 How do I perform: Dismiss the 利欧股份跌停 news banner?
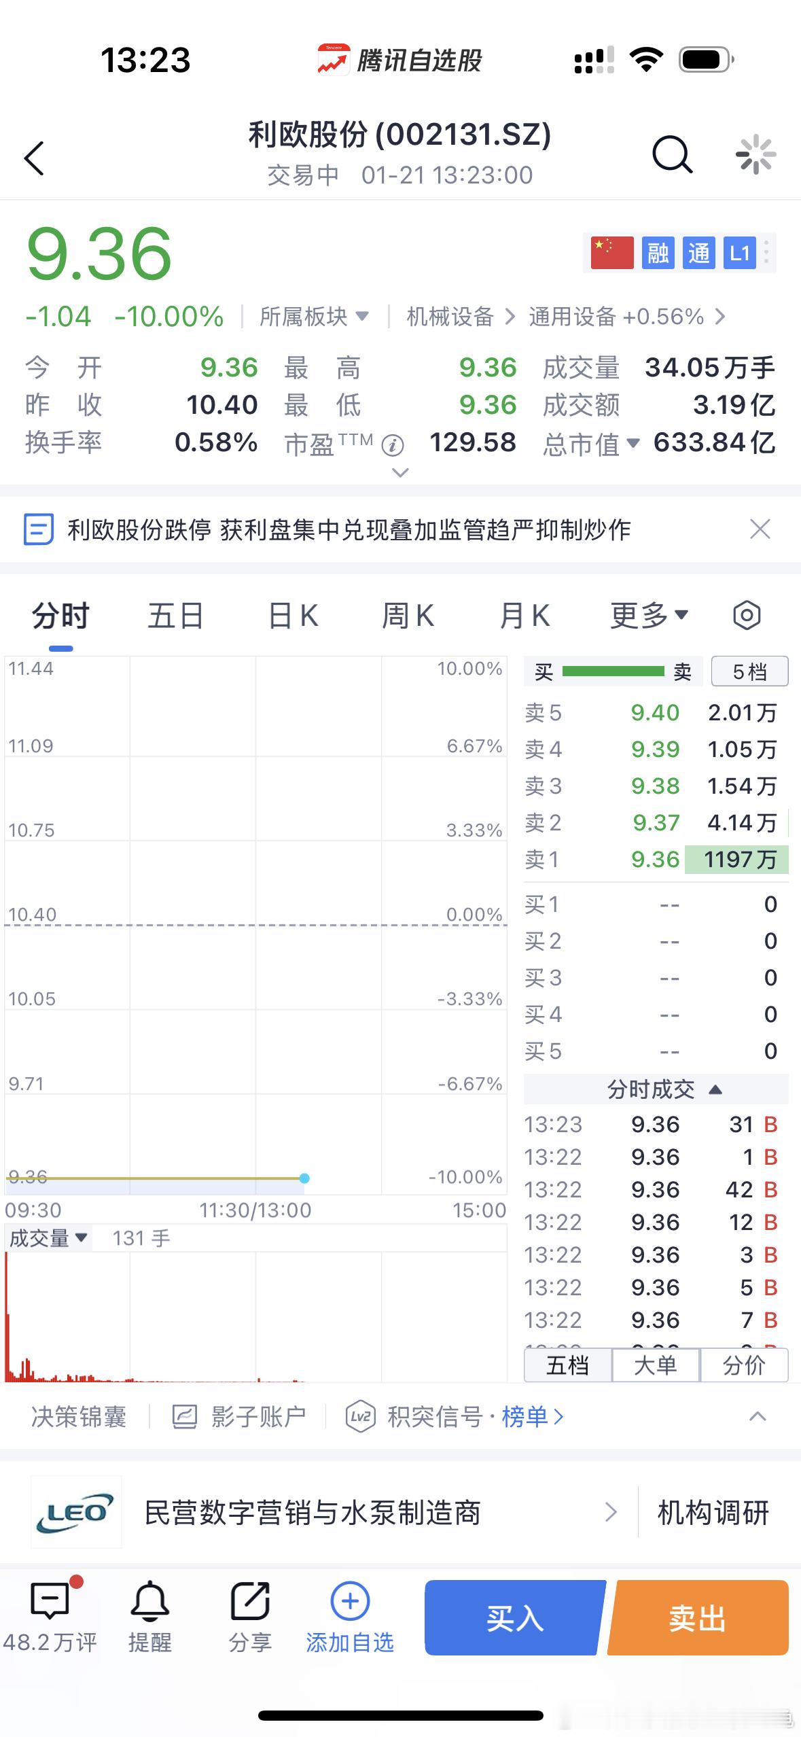point(760,529)
